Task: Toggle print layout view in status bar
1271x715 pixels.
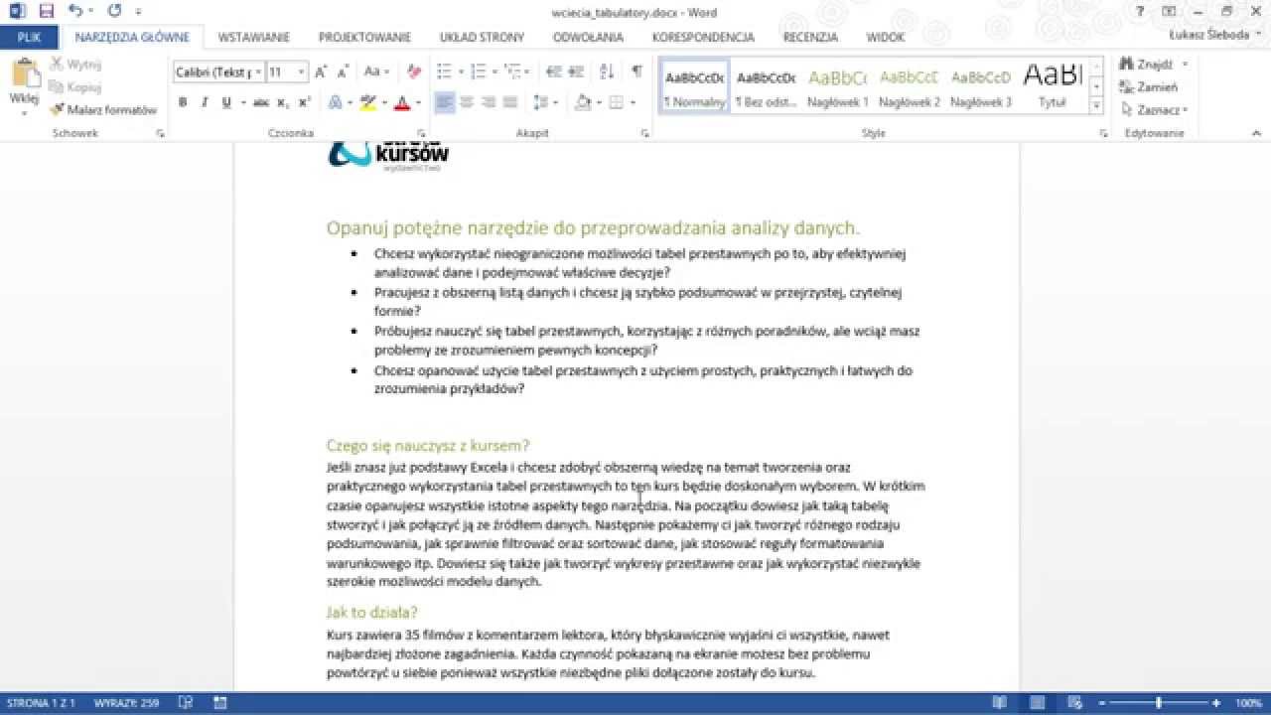Action: coord(1040,703)
